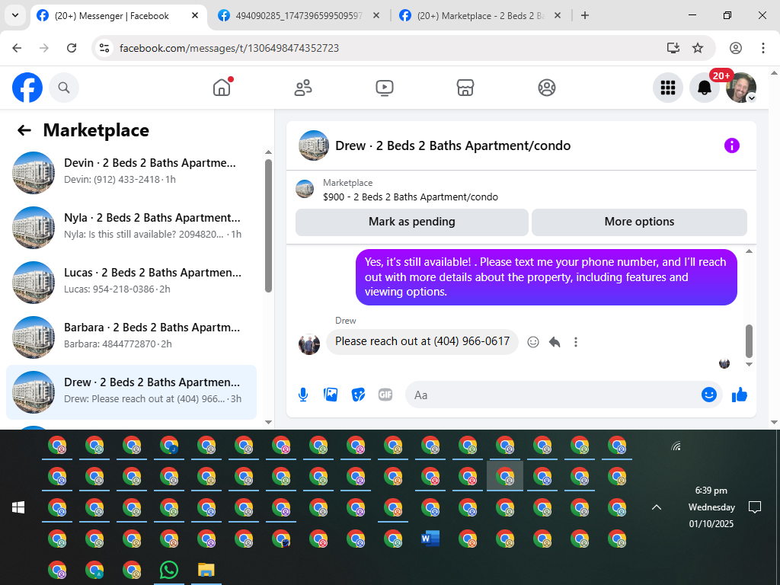780x585 pixels.
Task: Open Barbara's conversation in list
Action: 131,337
